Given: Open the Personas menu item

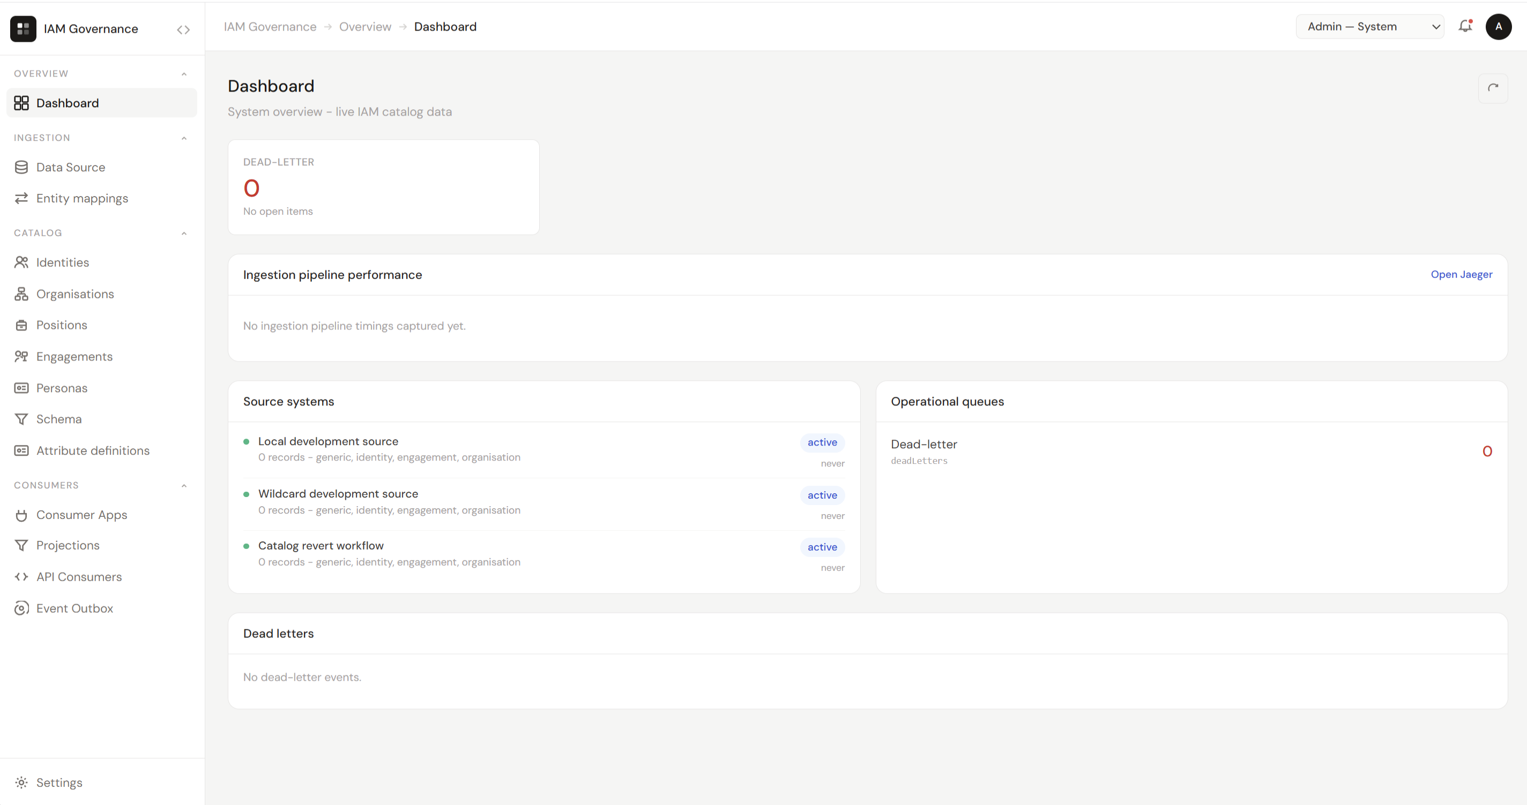Looking at the screenshot, I should tap(102, 388).
